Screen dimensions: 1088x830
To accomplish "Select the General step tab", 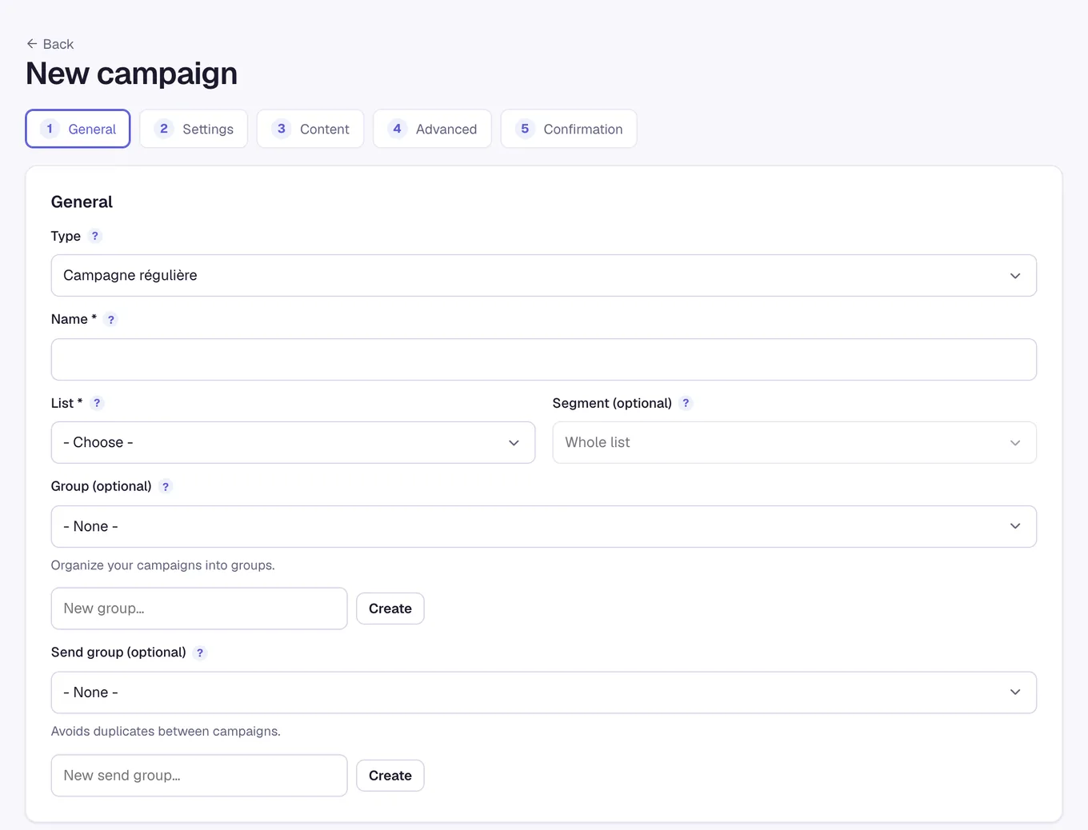I will pyautogui.click(x=78, y=129).
